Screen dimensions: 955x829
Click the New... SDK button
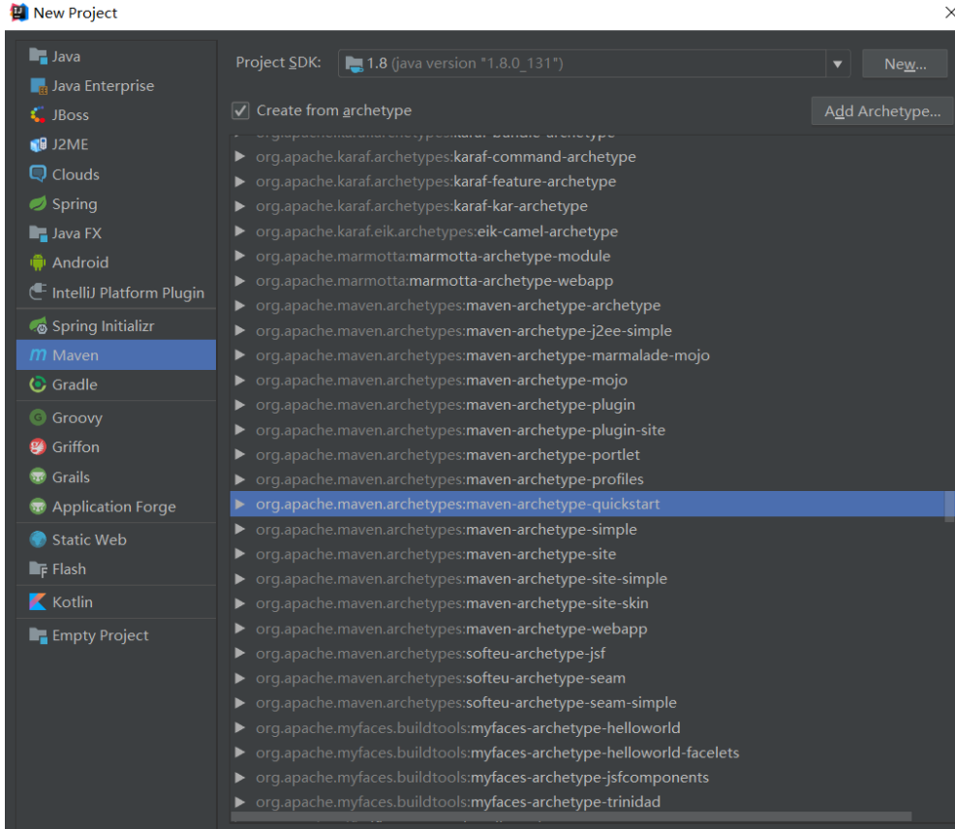(x=905, y=63)
